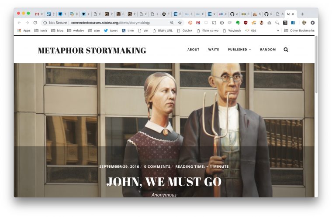Close the active M tab
This screenshot has height=217, width=332.
pyautogui.click(x=293, y=14)
